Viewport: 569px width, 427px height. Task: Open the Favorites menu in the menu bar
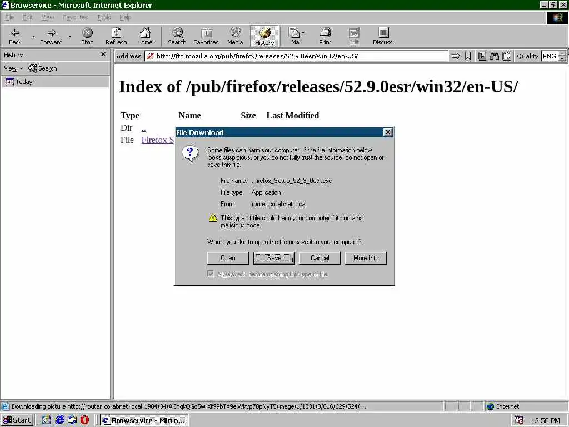coord(75,17)
